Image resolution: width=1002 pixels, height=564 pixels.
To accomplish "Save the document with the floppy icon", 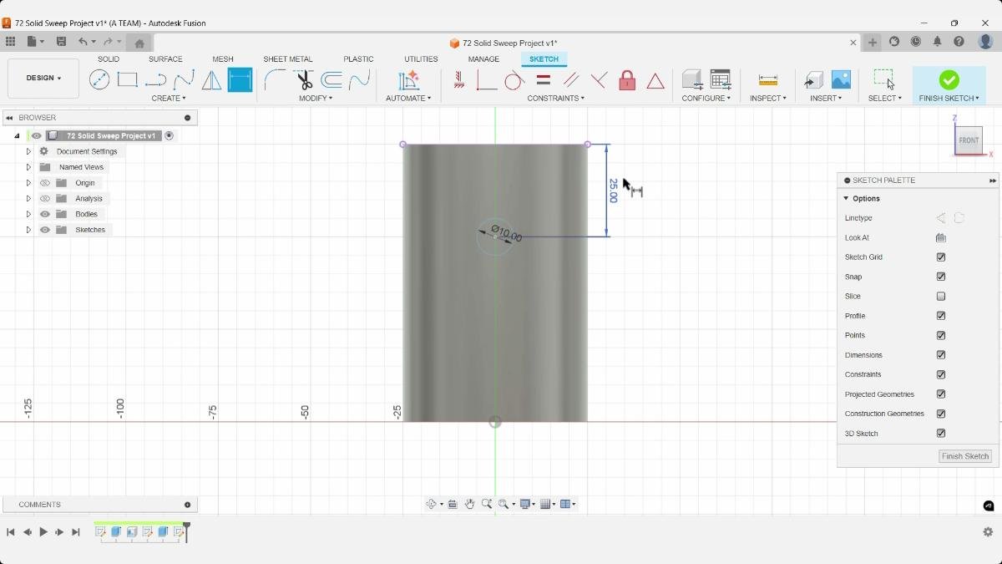I will coord(61,42).
